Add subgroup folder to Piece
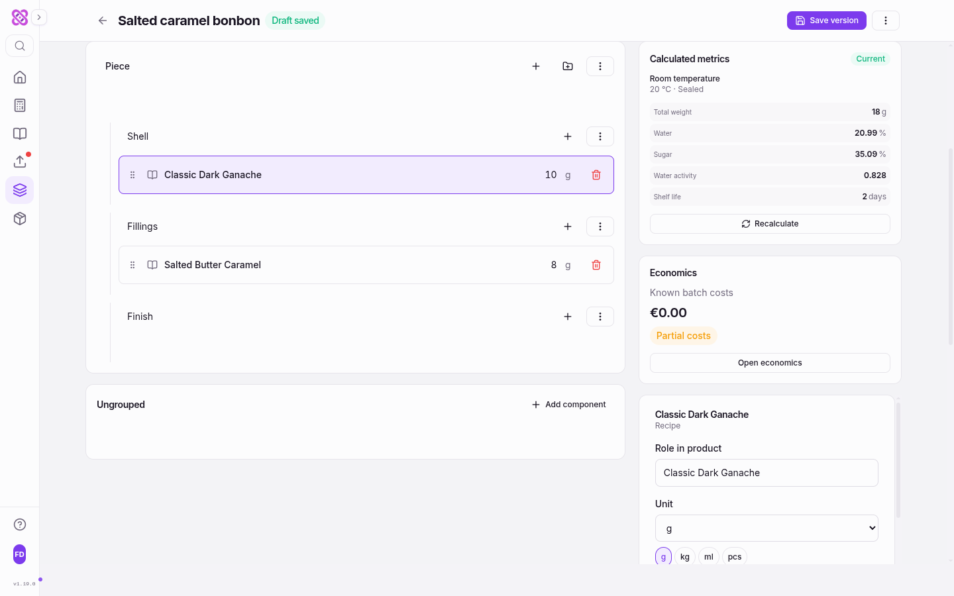 568,66
